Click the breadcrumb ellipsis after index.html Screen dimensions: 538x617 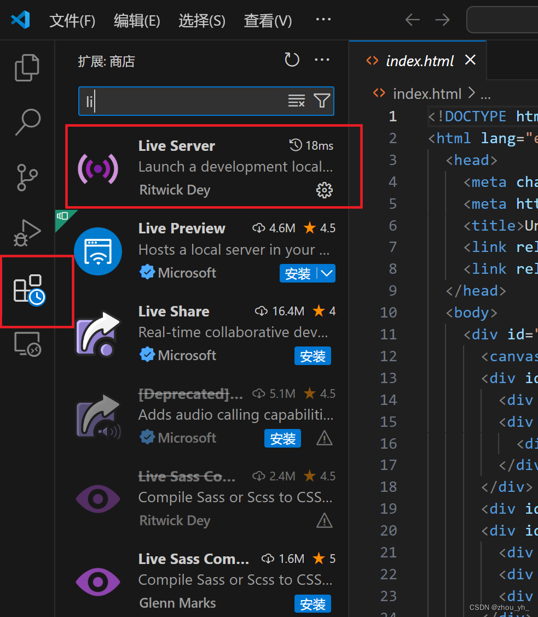coord(485,95)
